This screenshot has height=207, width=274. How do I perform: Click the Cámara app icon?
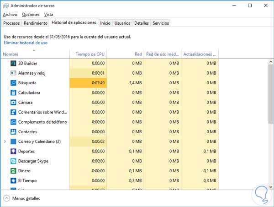point(13,103)
